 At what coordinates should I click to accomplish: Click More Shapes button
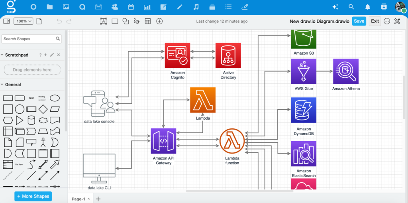[x=33, y=197]
